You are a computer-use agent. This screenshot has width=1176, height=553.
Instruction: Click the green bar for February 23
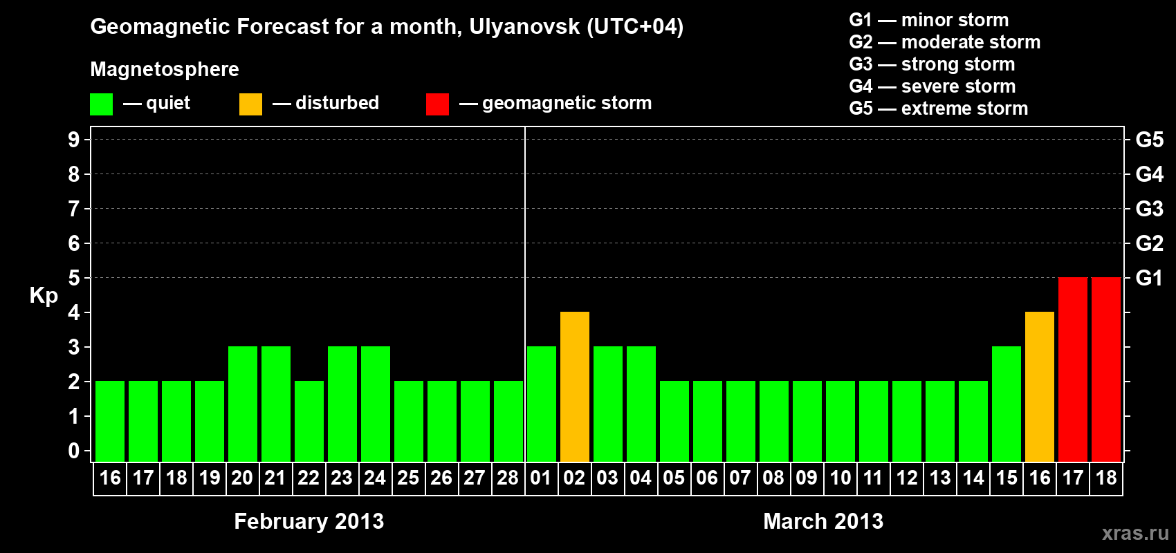[x=342, y=404]
